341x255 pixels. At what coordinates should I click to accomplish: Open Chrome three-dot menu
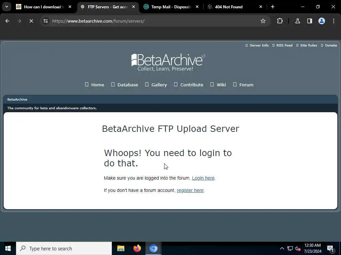coord(334,21)
